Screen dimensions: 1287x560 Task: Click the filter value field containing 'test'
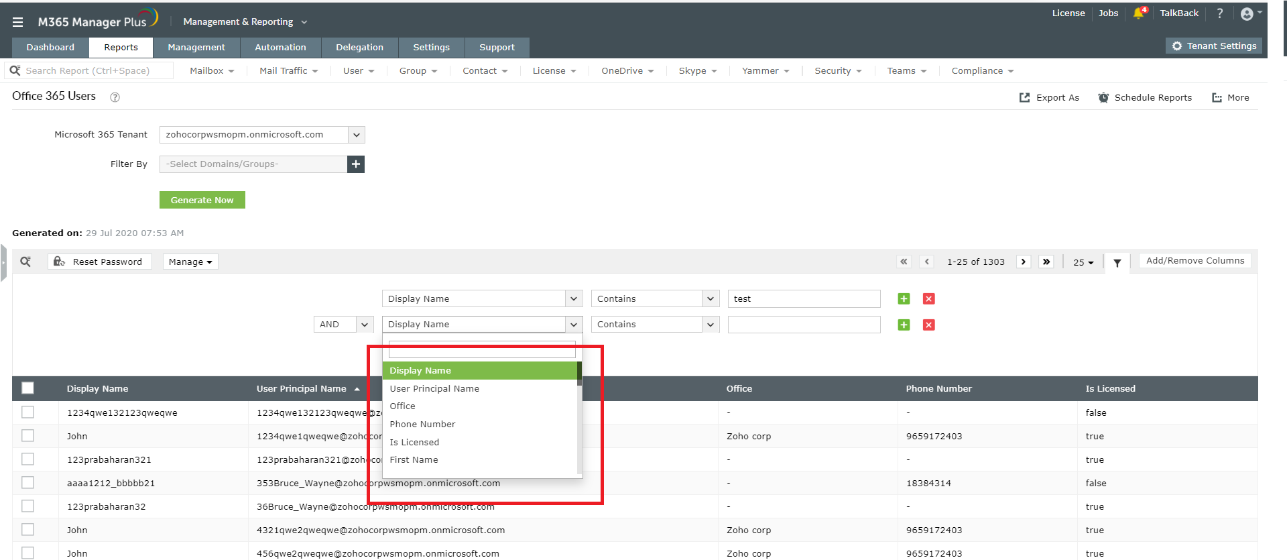pos(804,298)
